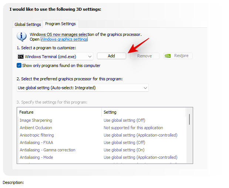
Task: Click the Windows Terminal cmd icon
Action: click(x=21, y=56)
